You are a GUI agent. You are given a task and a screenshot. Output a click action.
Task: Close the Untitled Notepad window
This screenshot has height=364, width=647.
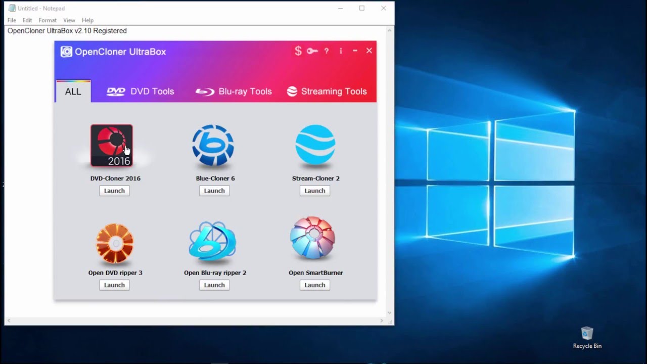(x=384, y=8)
